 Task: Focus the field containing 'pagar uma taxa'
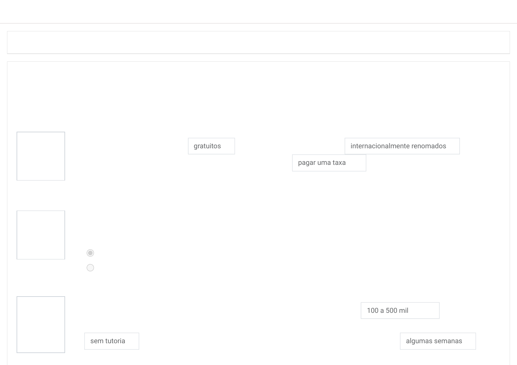pyautogui.click(x=329, y=163)
